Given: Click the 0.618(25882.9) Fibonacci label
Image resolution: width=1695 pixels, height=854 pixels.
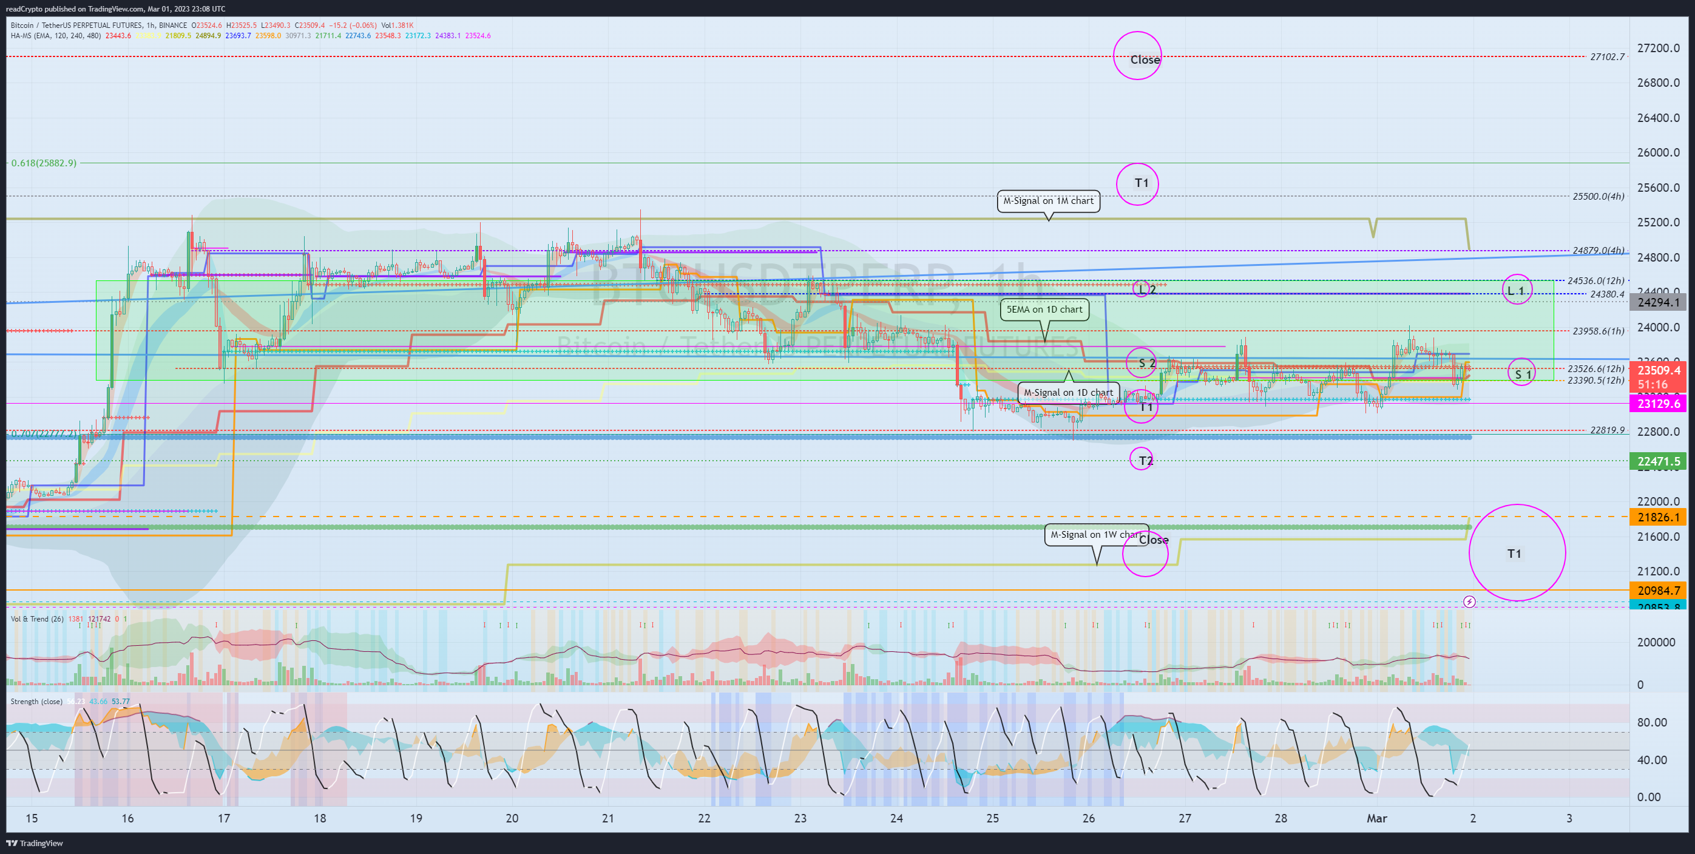Looking at the screenshot, I should tap(44, 163).
